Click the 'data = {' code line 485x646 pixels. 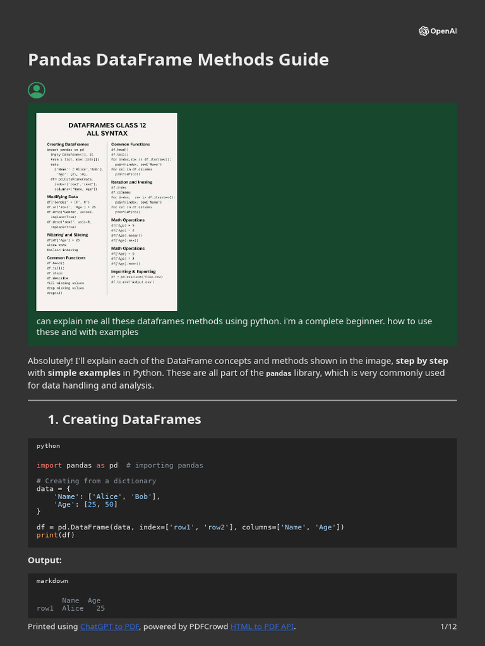tap(53, 489)
